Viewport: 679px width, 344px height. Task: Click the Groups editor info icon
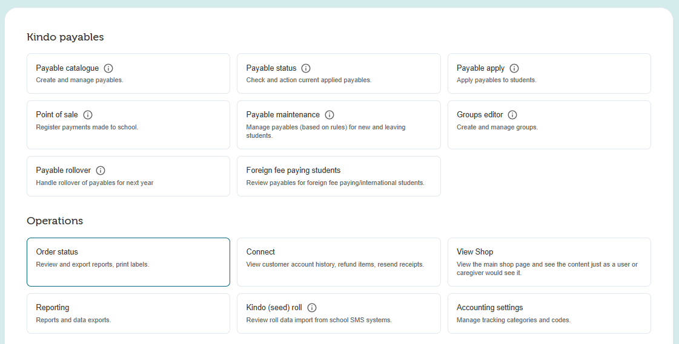[512, 115]
